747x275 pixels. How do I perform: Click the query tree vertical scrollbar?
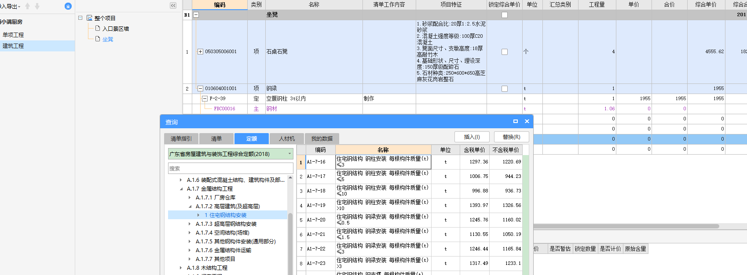click(290, 244)
